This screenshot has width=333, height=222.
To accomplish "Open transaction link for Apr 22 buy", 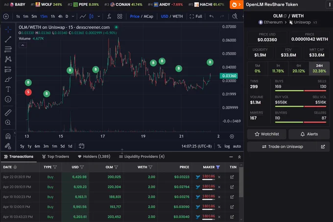I will [x=232, y=177].
